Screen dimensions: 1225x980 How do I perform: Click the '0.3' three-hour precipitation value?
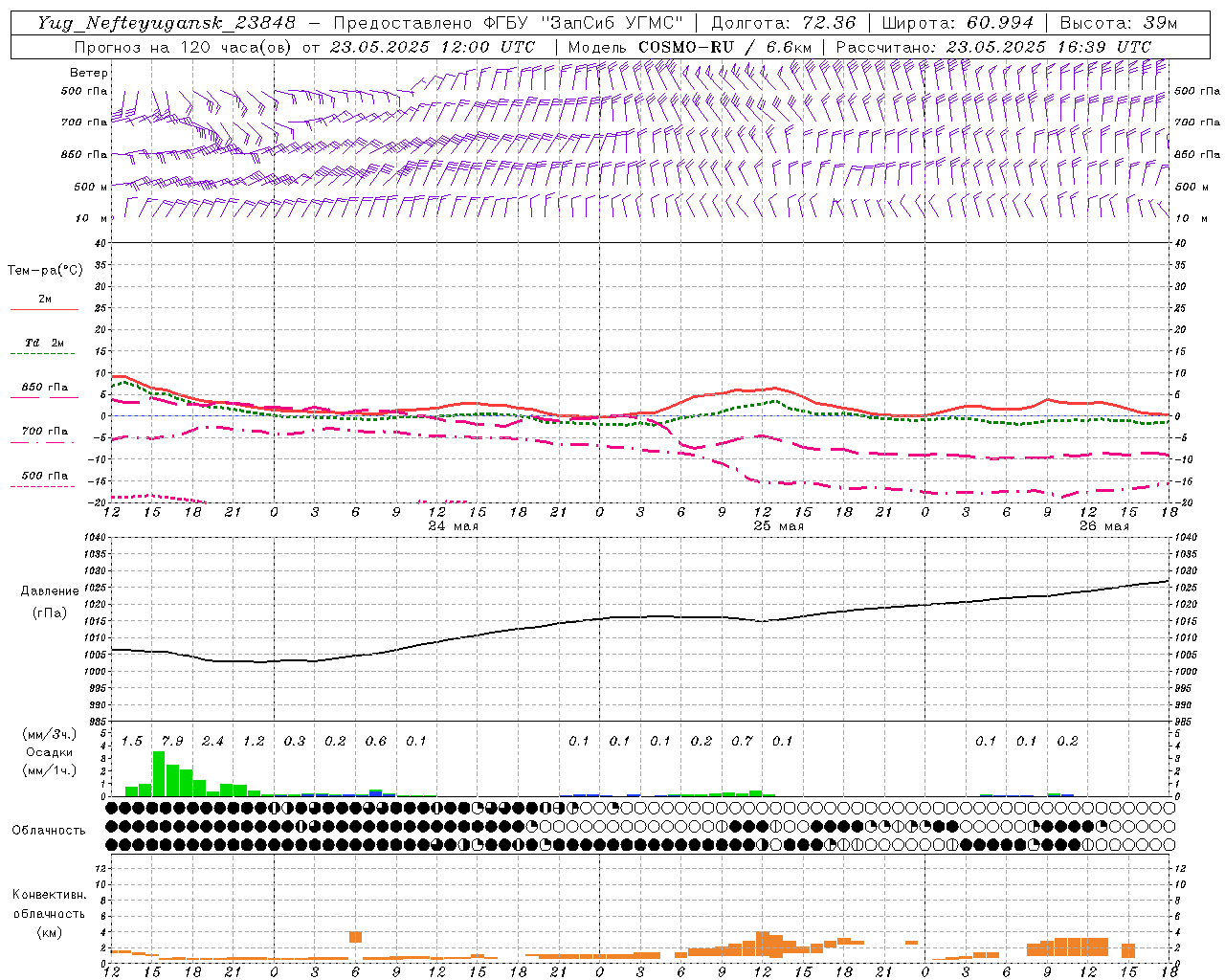(295, 742)
